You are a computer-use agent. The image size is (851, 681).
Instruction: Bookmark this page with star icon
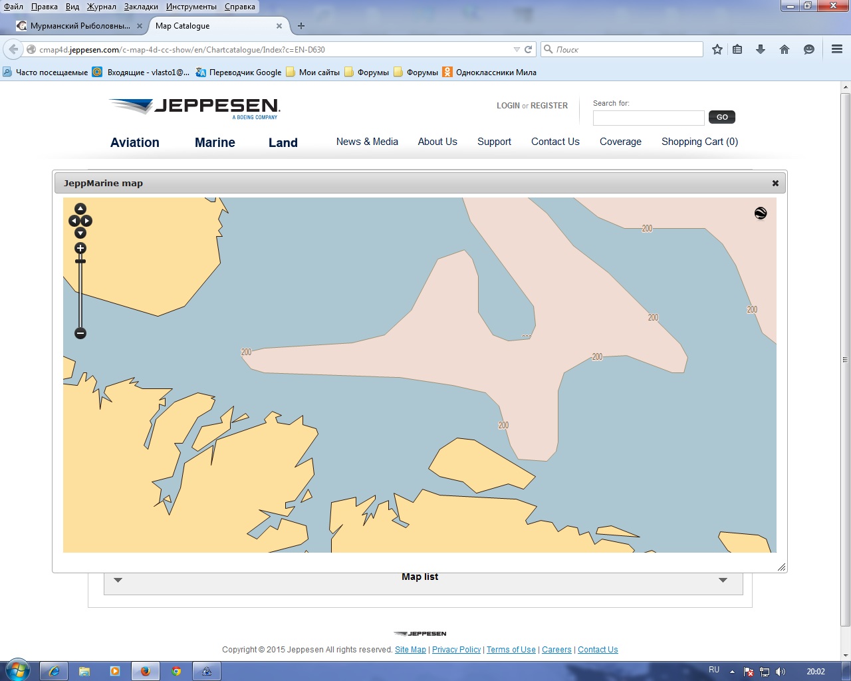[717, 49]
